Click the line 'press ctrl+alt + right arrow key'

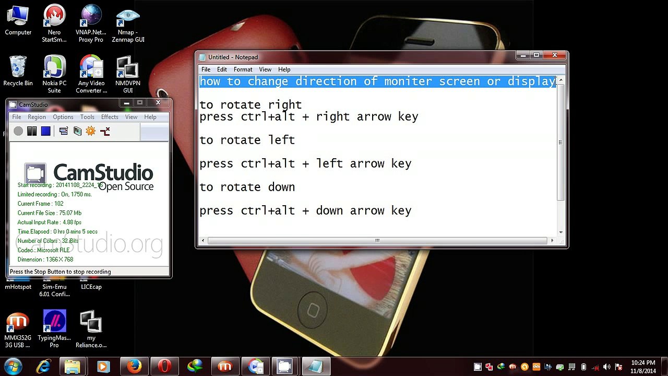click(309, 116)
